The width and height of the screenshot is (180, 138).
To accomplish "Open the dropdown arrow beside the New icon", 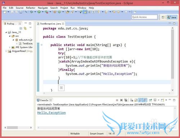I will 8,12.
